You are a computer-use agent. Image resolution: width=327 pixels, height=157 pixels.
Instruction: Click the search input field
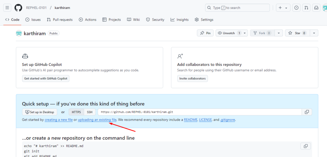237,8
